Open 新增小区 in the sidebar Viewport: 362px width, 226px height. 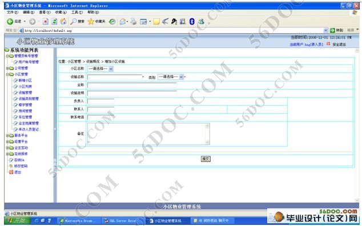[25, 80]
